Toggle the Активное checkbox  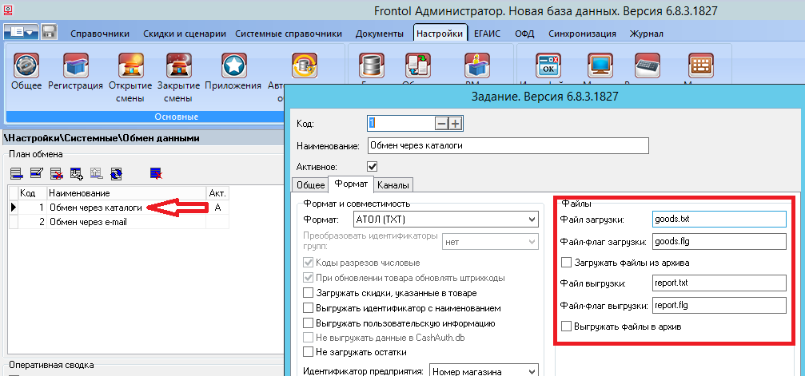click(373, 167)
